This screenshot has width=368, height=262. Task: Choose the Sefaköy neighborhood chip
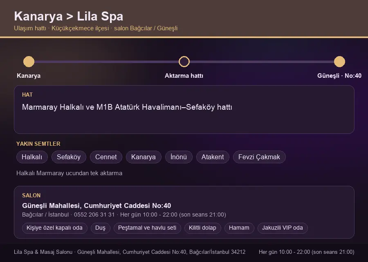coord(69,157)
